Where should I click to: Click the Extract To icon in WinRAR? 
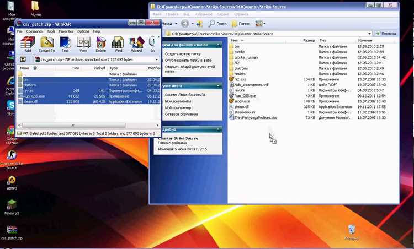pyautogui.click(x=47, y=44)
